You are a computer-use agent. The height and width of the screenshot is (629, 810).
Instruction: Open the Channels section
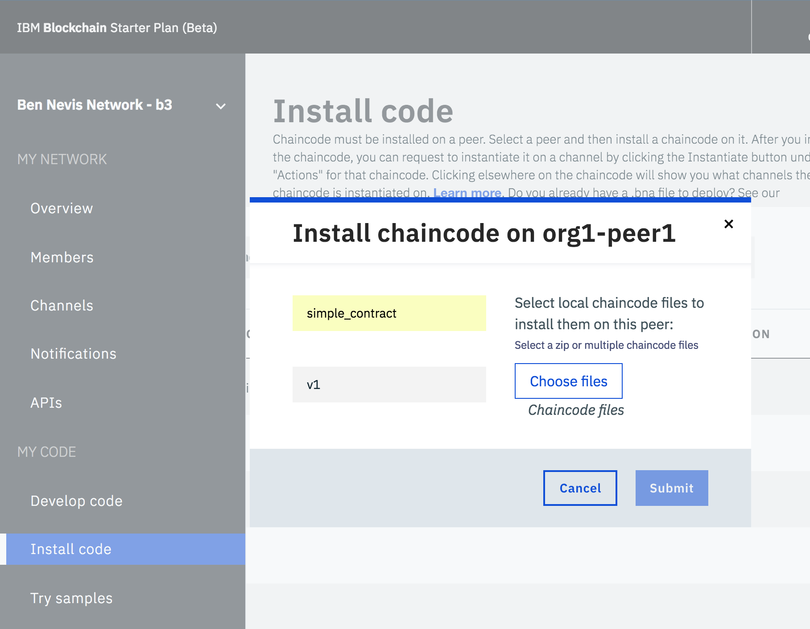pos(62,306)
